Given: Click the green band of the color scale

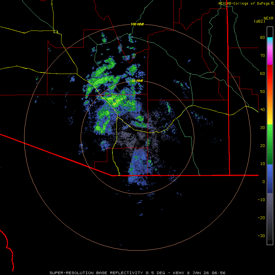Looking at the screenshot, I should tap(270, 145).
